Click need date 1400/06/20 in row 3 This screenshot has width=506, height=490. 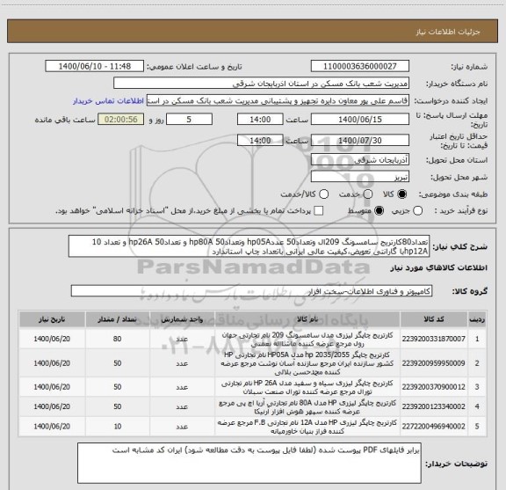click(52, 387)
